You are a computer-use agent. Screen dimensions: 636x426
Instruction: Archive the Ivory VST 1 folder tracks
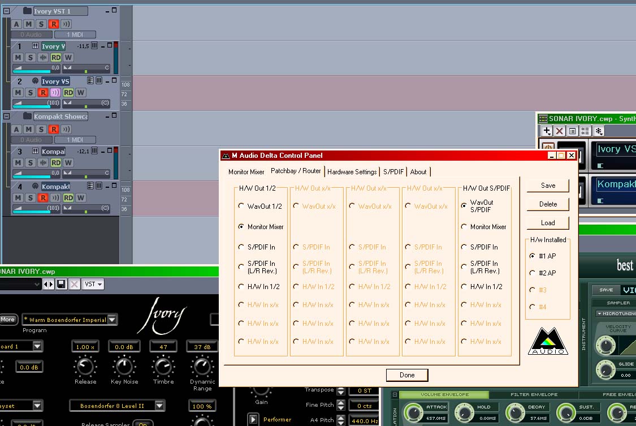[16, 24]
